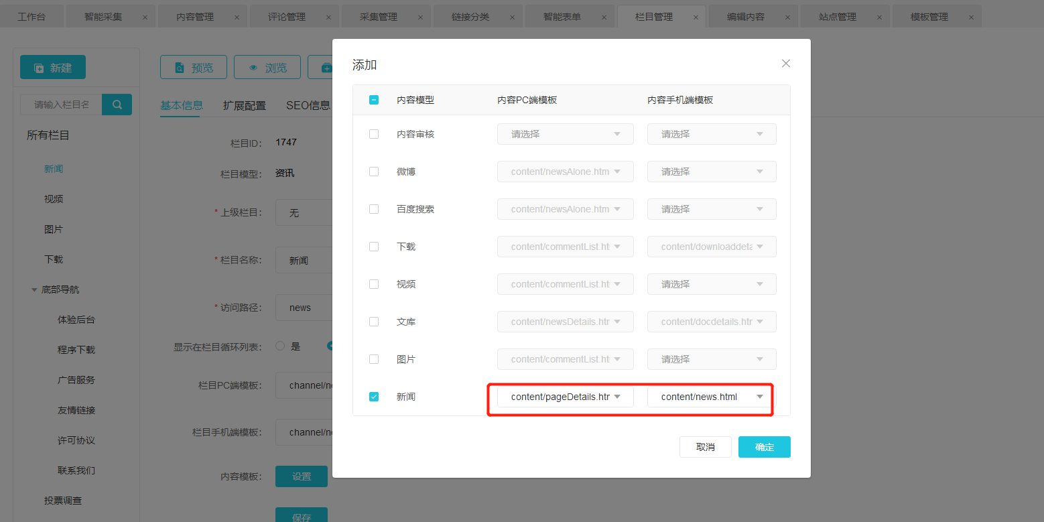Close the 编辑内容 tab using its x icon

click(x=787, y=17)
